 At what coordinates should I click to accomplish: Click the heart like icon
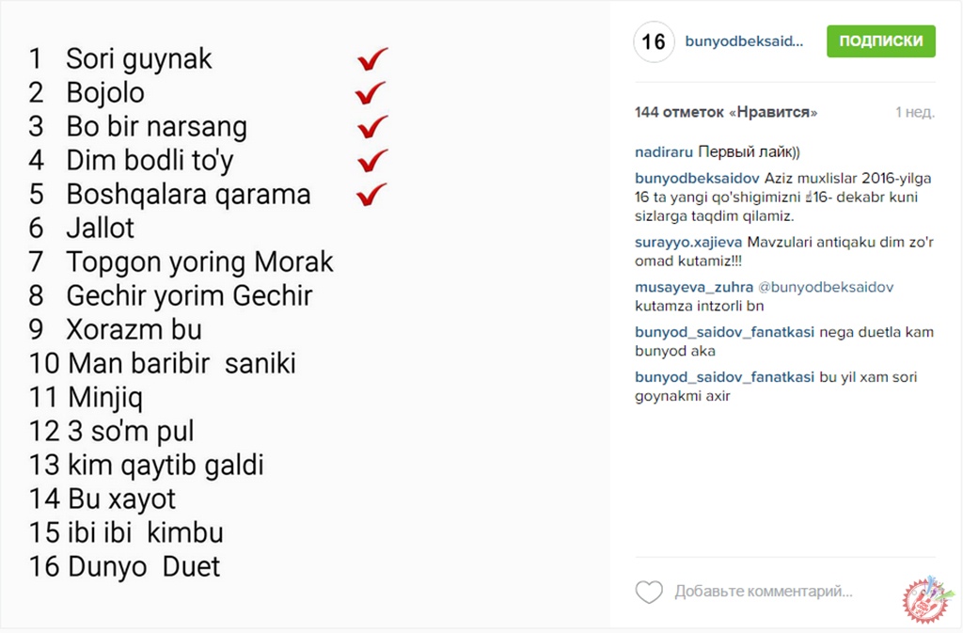[649, 592]
